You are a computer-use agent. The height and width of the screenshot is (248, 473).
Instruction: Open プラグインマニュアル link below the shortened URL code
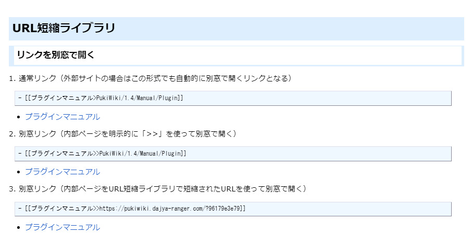pos(62,227)
